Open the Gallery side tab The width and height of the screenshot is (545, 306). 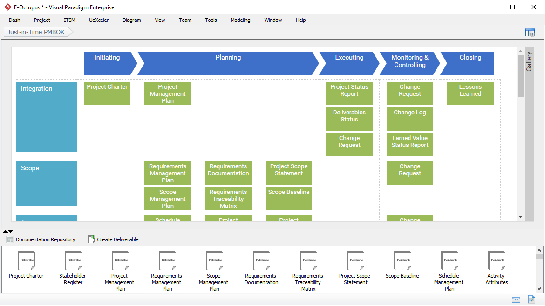coord(529,60)
